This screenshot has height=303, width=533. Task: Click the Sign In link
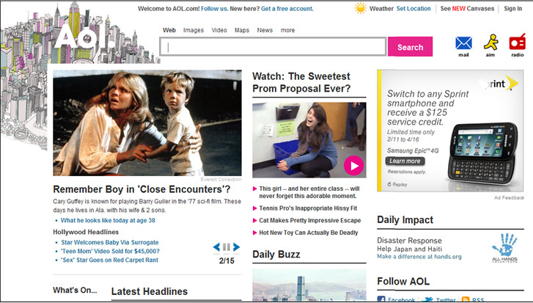[513, 9]
